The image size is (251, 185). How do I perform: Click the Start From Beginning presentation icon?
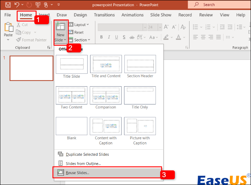(38, 5)
